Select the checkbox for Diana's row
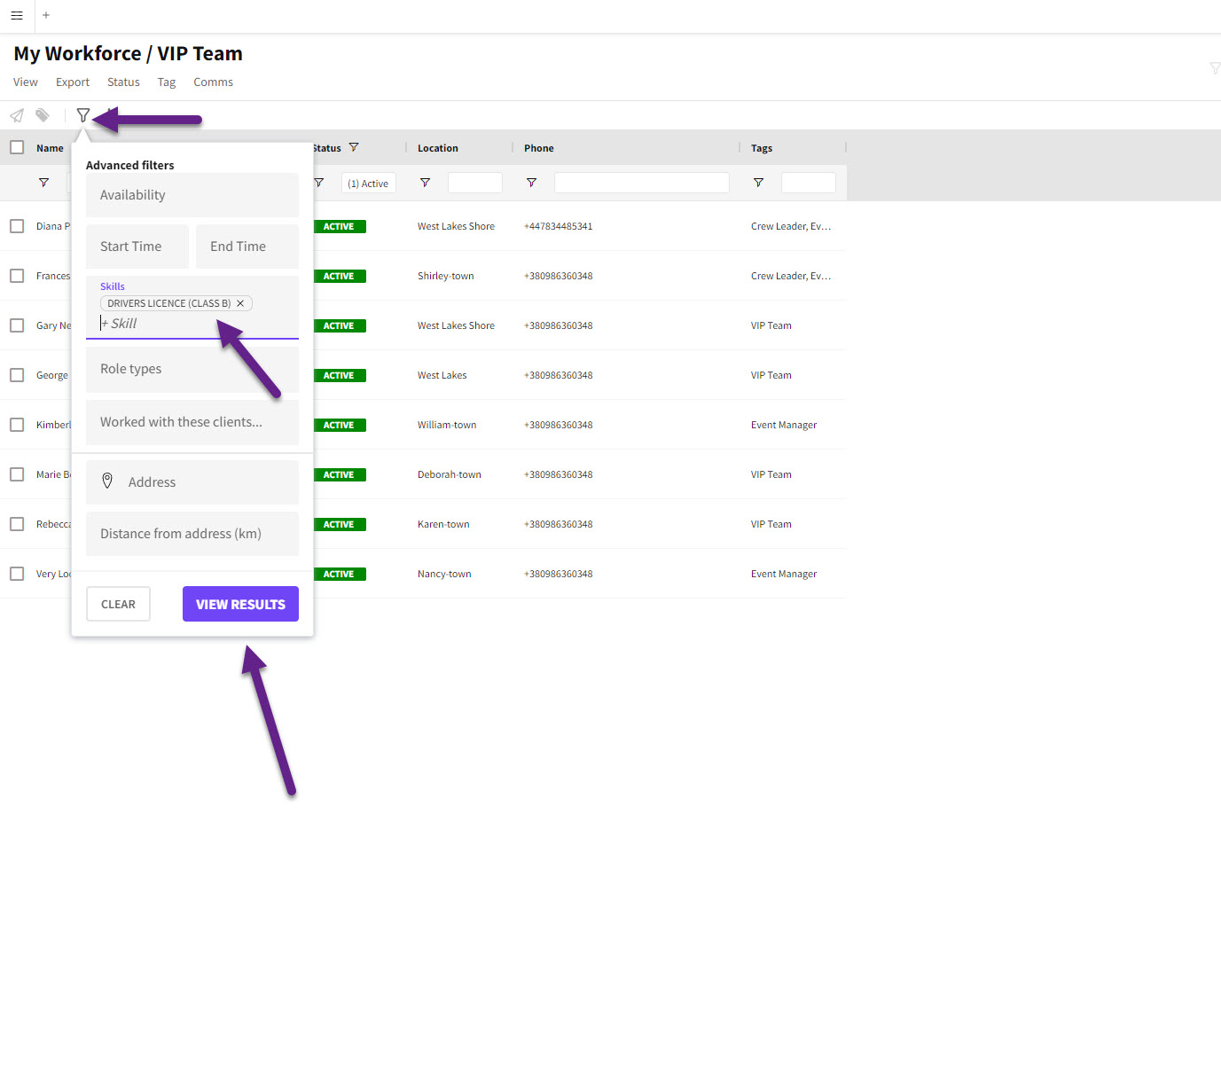1221x1080 pixels. point(17,226)
